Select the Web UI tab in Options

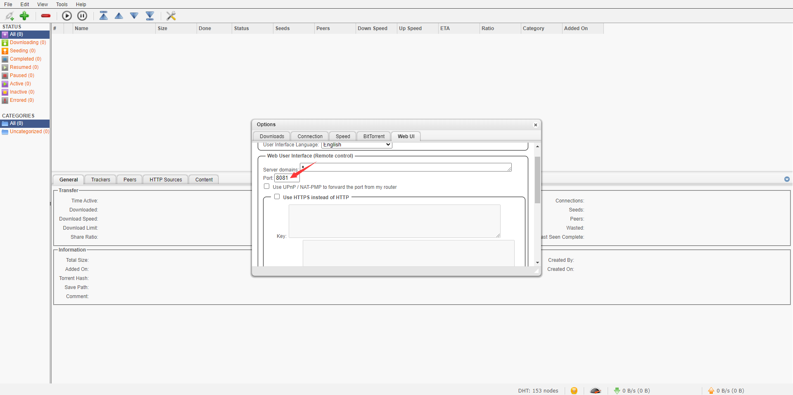click(x=406, y=136)
